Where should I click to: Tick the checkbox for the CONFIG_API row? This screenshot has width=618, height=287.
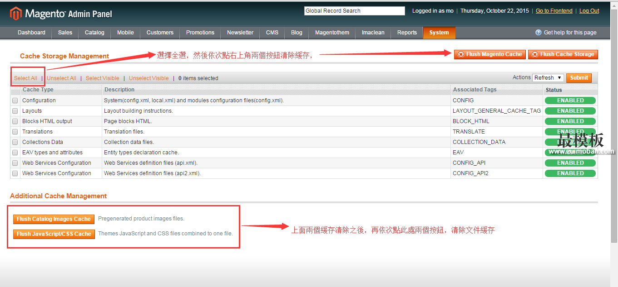coord(15,163)
